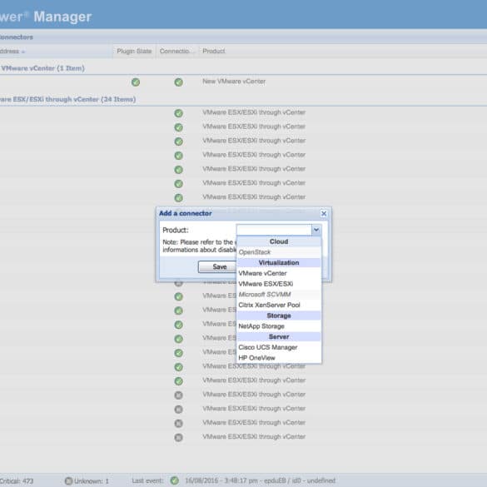487x487 pixels.
Task: Click Connection green check in New VMware vCenter row
Action: click(178, 82)
